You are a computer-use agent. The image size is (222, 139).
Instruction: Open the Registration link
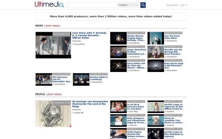point(172,5)
